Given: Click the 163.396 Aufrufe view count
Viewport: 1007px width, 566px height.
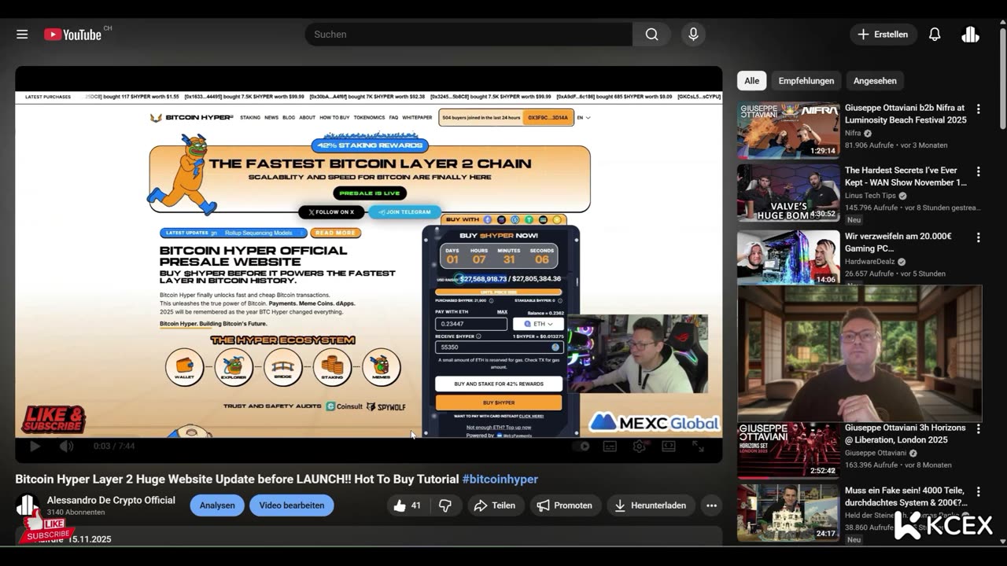Looking at the screenshot, I should pos(872,465).
